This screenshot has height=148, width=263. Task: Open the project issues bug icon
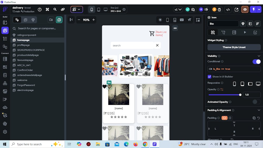pyautogui.click(x=219, y=9)
